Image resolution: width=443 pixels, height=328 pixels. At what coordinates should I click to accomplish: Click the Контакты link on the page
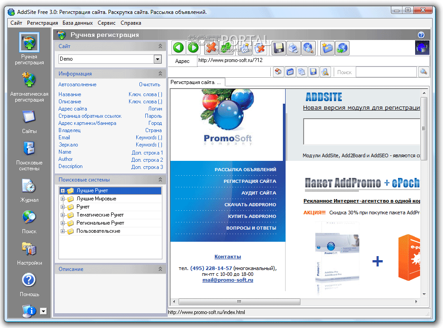(x=228, y=257)
